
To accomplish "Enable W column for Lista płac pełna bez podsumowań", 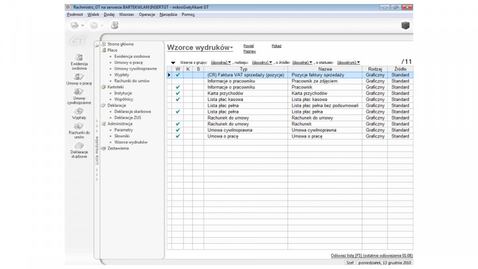I will [x=177, y=106].
